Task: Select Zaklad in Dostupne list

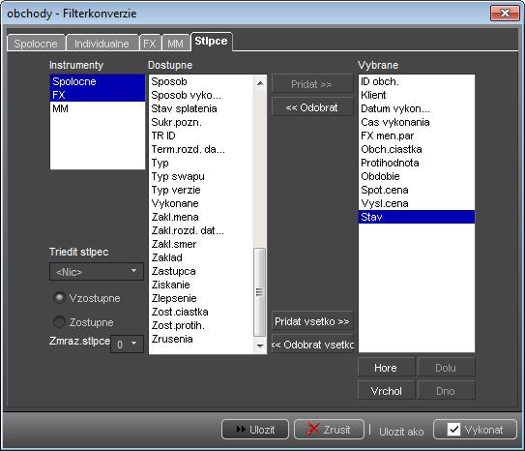Action: coord(201,257)
